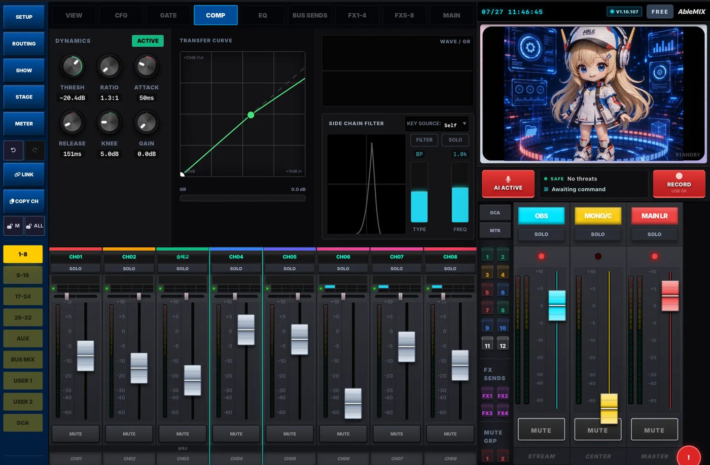Click the COPY CH clipboard button
The height and width of the screenshot is (465, 710).
click(x=24, y=201)
